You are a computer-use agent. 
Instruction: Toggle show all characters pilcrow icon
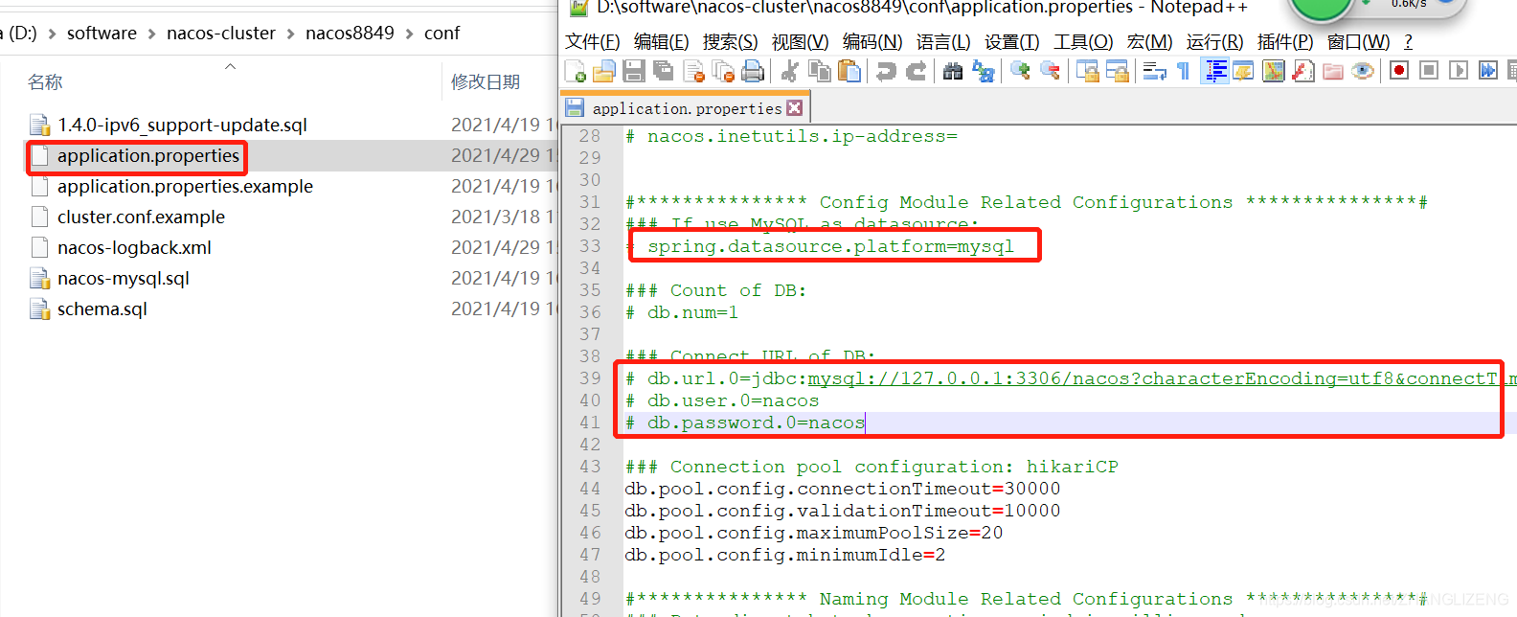1184,71
